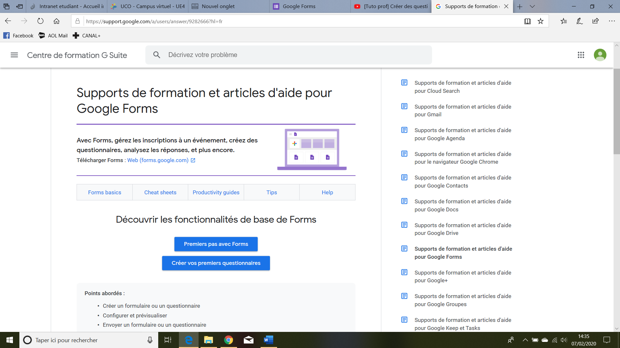Open the Google apps grid
Screen dimensions: 620x348
[x=581, y=55]
